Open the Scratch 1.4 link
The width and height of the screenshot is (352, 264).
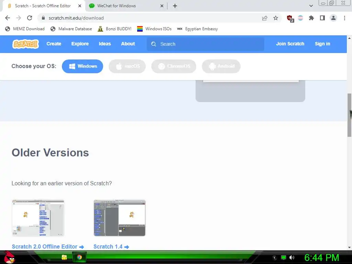coord(111,247)
